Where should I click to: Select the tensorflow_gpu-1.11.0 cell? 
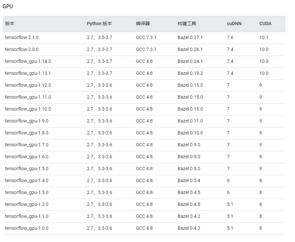point(28,97)
